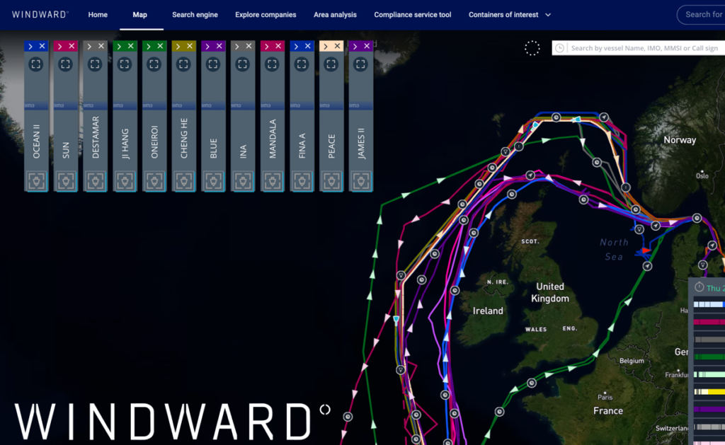Click shield icon on JI HANG card

[x=125, y=181]
